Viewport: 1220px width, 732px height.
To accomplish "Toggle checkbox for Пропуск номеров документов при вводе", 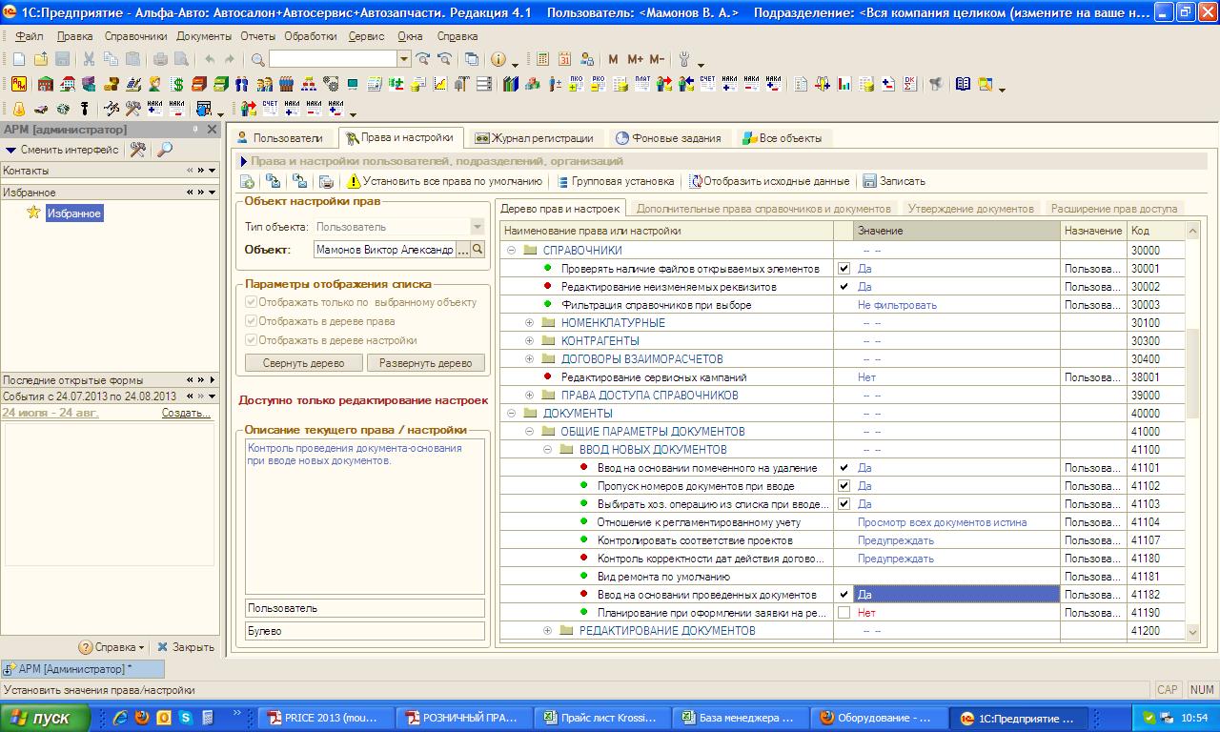I will (844, 486).
